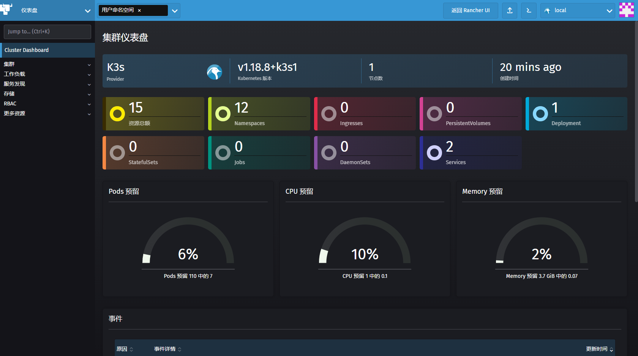638x356 pixels.
Task: Focus the Jump to search field
Action: tap(47, 32)
